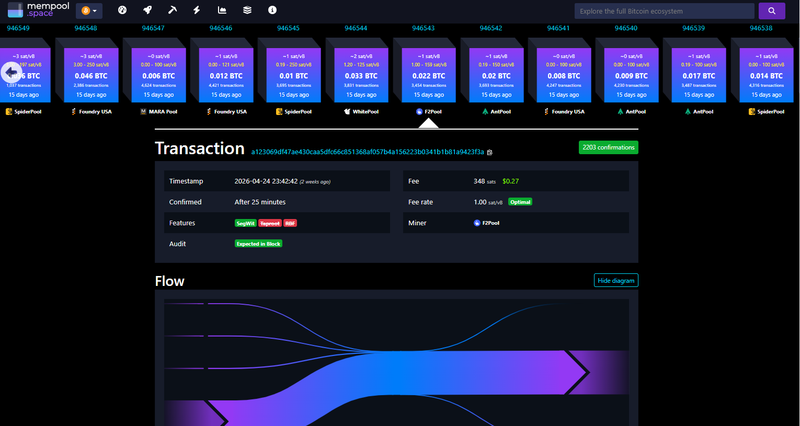Open block height link 946546
The width and height of the screenshot is (800, 426).
pyautogui.click(x=221, y=28)
